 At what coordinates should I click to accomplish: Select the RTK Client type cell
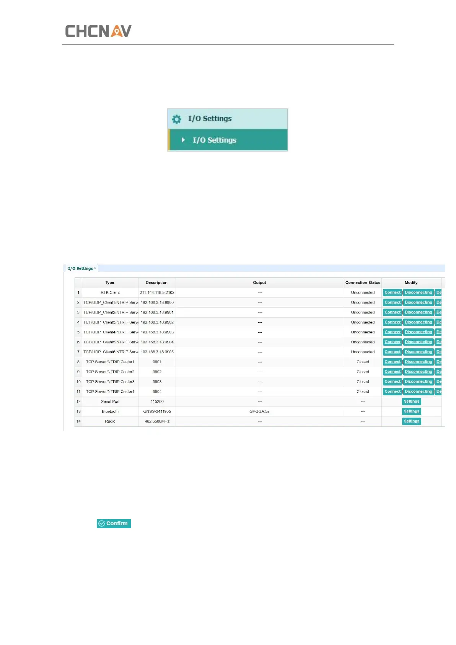coord(110,293)
